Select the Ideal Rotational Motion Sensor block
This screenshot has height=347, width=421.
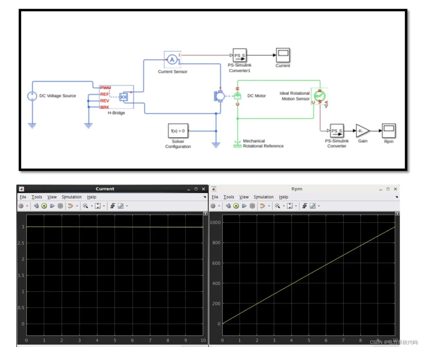[x=320, y=96]
